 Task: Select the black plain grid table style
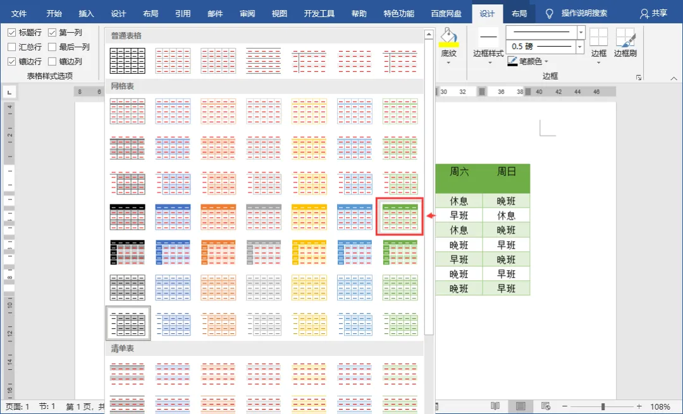pos(127,61)
